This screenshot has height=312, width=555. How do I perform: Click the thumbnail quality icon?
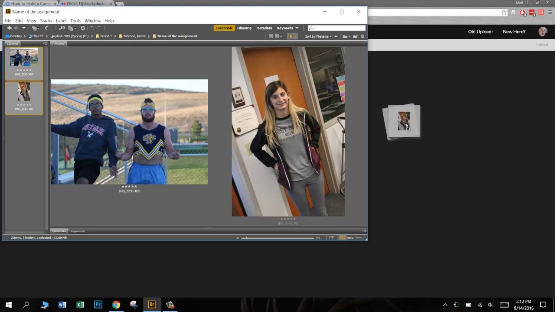pos(271,36)
